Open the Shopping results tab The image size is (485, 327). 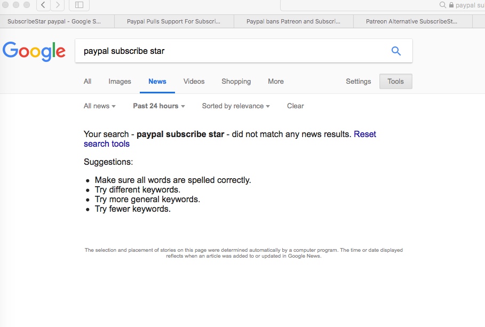pos(236,82)
